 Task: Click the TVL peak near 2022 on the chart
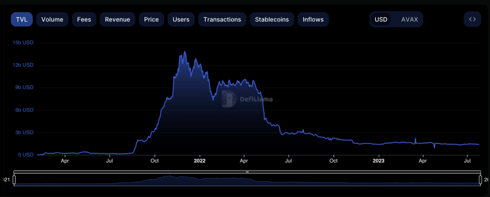(185, 52)
